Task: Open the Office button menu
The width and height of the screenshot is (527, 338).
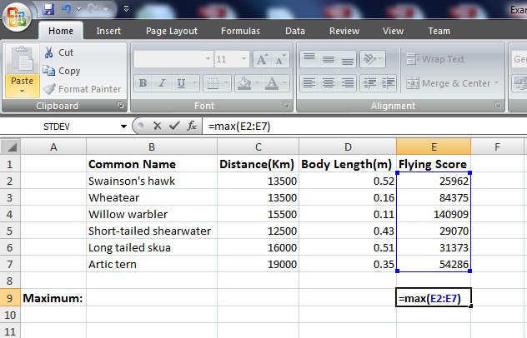Action: (18, 16)
